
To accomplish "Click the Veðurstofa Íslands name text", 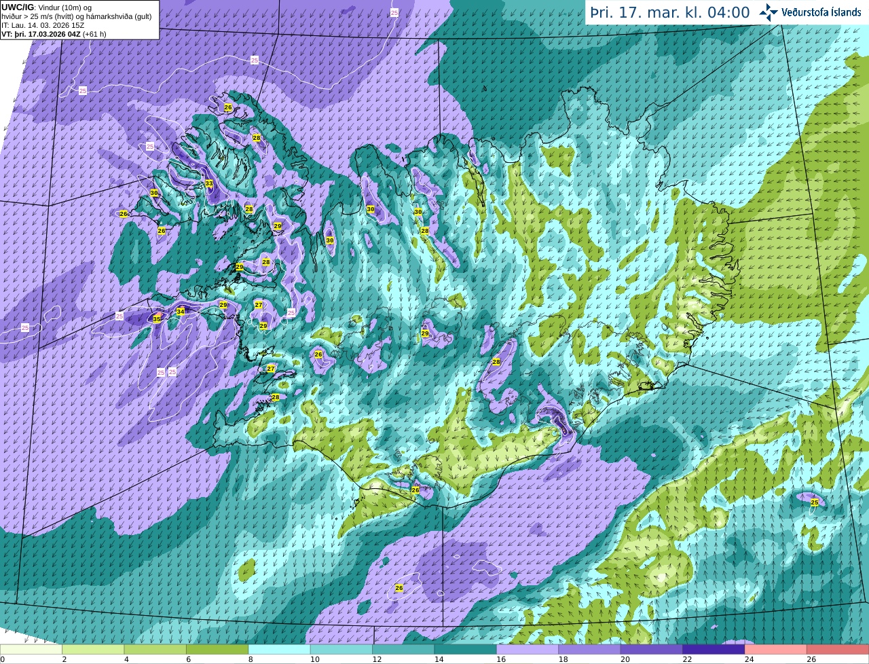I will [x=821, y=12].
